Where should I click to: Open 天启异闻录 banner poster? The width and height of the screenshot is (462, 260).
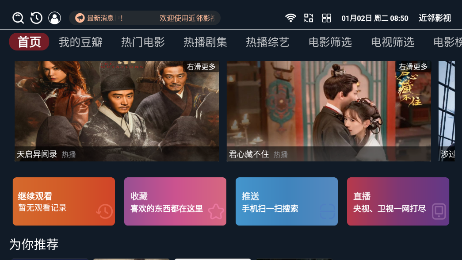[117, 111]
